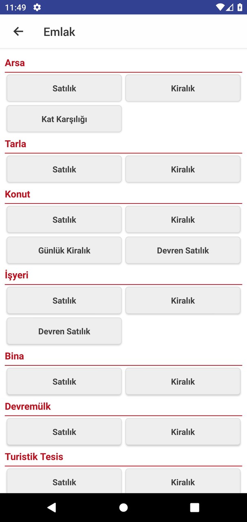Choose Kiralık under Tarla

click(x=183, y=169)
